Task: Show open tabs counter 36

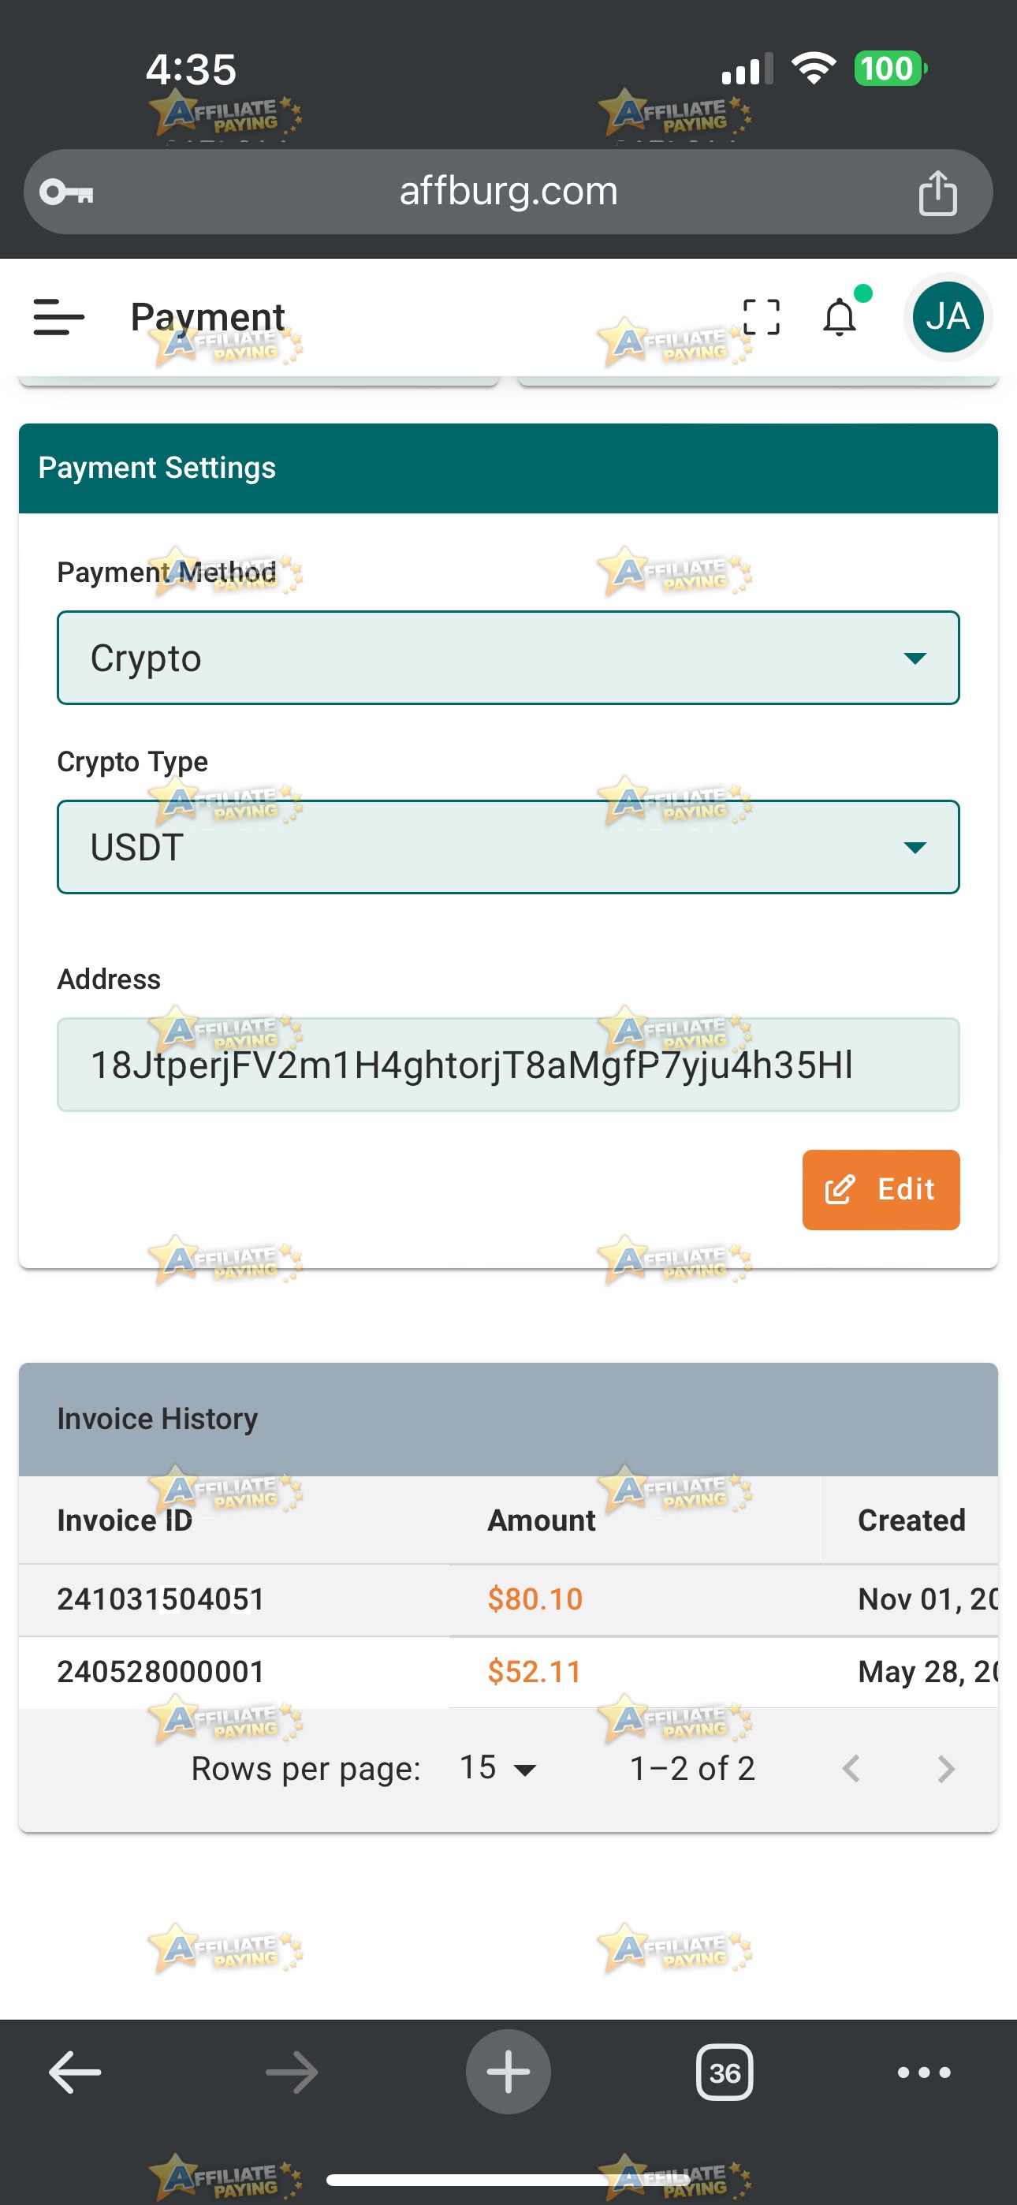Action: pyautogui.click(x=725, y=2073)
